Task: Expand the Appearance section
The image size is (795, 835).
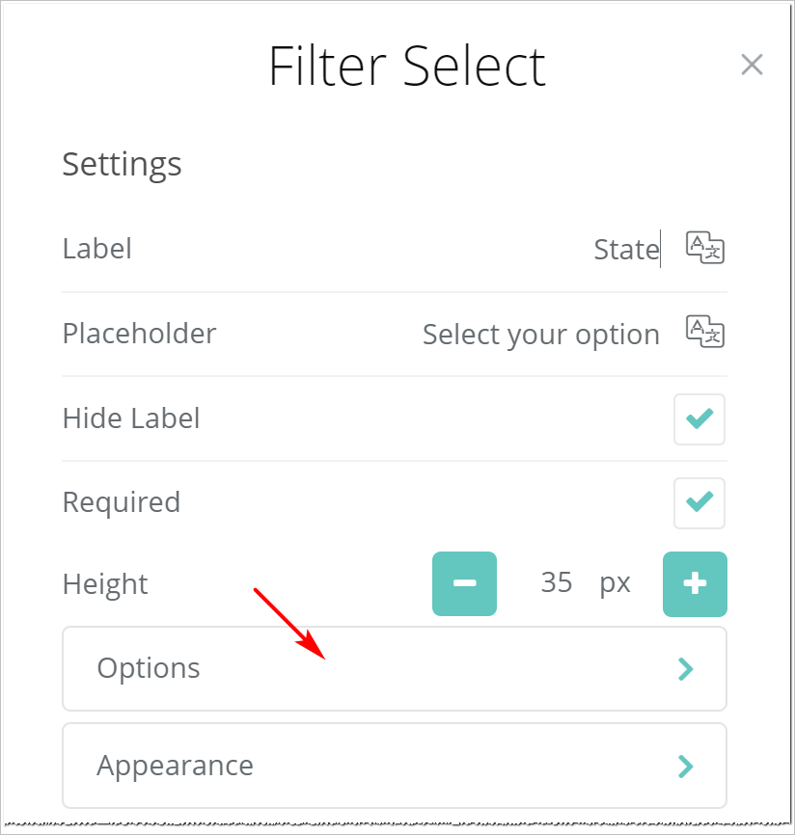Action: 394,766
